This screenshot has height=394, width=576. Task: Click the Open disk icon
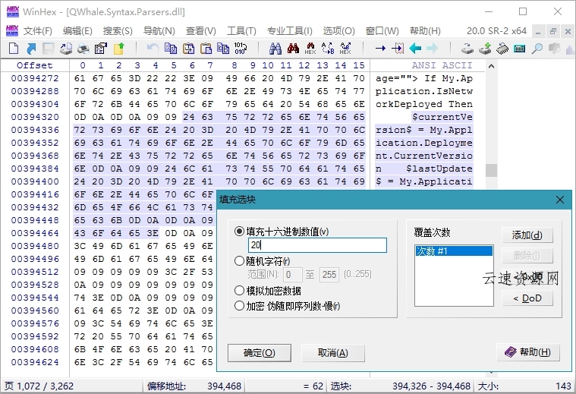(x=467, y=49)
